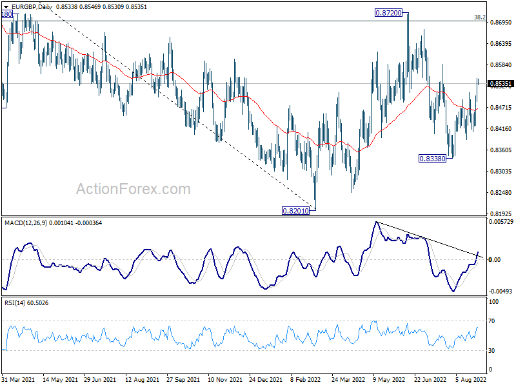Image resolution: width=516 pixels, height=387 pixels.
Task: Select the 0.83035 price axis value
Action: 501,172
